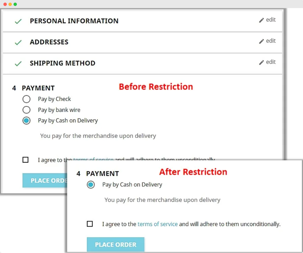Tick the terms checkbox in After Restriction panel
Screen dimensions: 303x253
(90, 224)
